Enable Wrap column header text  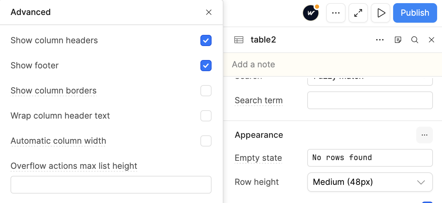(206, 116)
